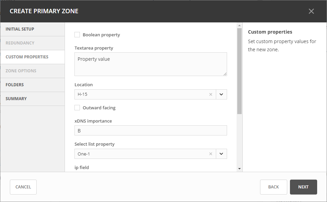Click the scrollbar up arrow
This screenshot has width=327, height=202.
239,26
